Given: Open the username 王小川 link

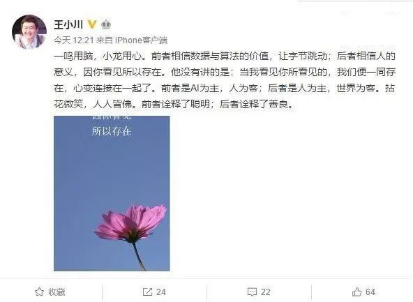Looking at the screenshot, I should point(68,24).
